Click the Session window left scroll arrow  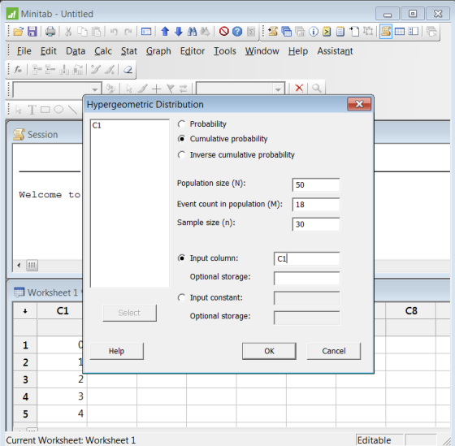pos(19,265)
